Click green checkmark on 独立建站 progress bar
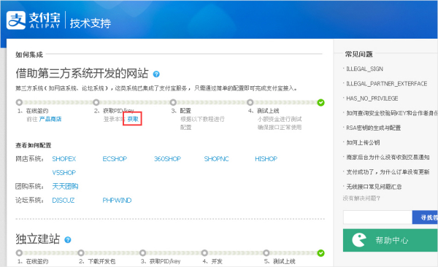 pos(320,253)
